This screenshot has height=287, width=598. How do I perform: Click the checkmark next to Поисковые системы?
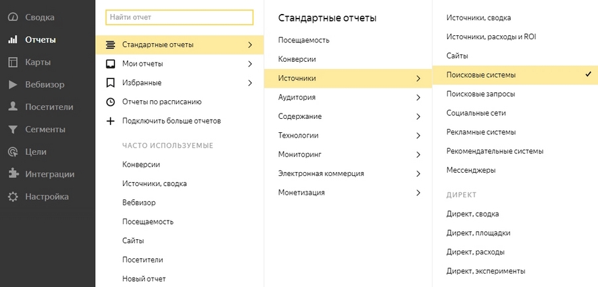click(588, 74)
